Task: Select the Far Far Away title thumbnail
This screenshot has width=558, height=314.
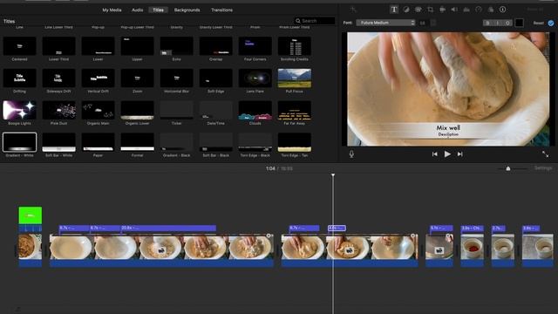Action: coord(295,110)
